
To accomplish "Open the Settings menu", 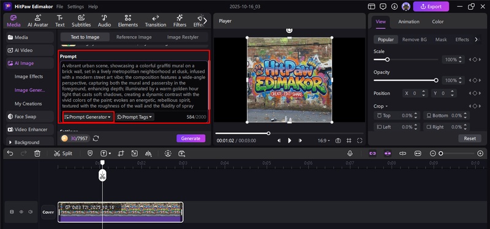I will pos(75,6).
